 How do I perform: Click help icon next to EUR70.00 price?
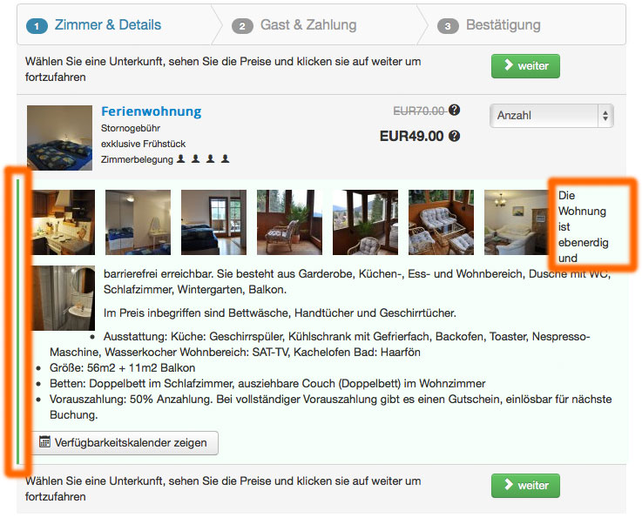coord(454,110)
